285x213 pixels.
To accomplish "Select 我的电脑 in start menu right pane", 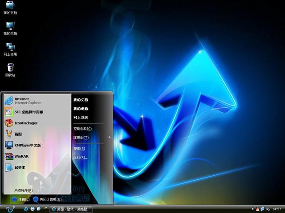I will (81, 109).
